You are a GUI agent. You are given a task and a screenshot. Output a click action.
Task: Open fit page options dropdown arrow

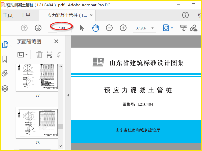point(172,28)
